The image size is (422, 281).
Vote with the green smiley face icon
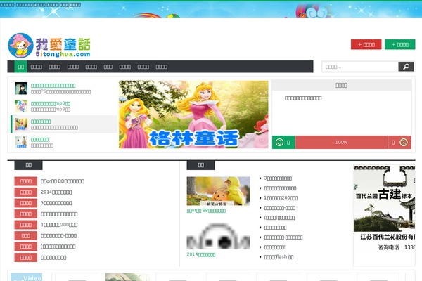(x=280, y=142)
